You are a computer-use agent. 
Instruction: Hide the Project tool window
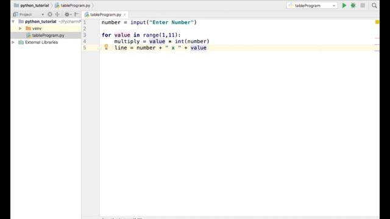click(x=76, y=15)
